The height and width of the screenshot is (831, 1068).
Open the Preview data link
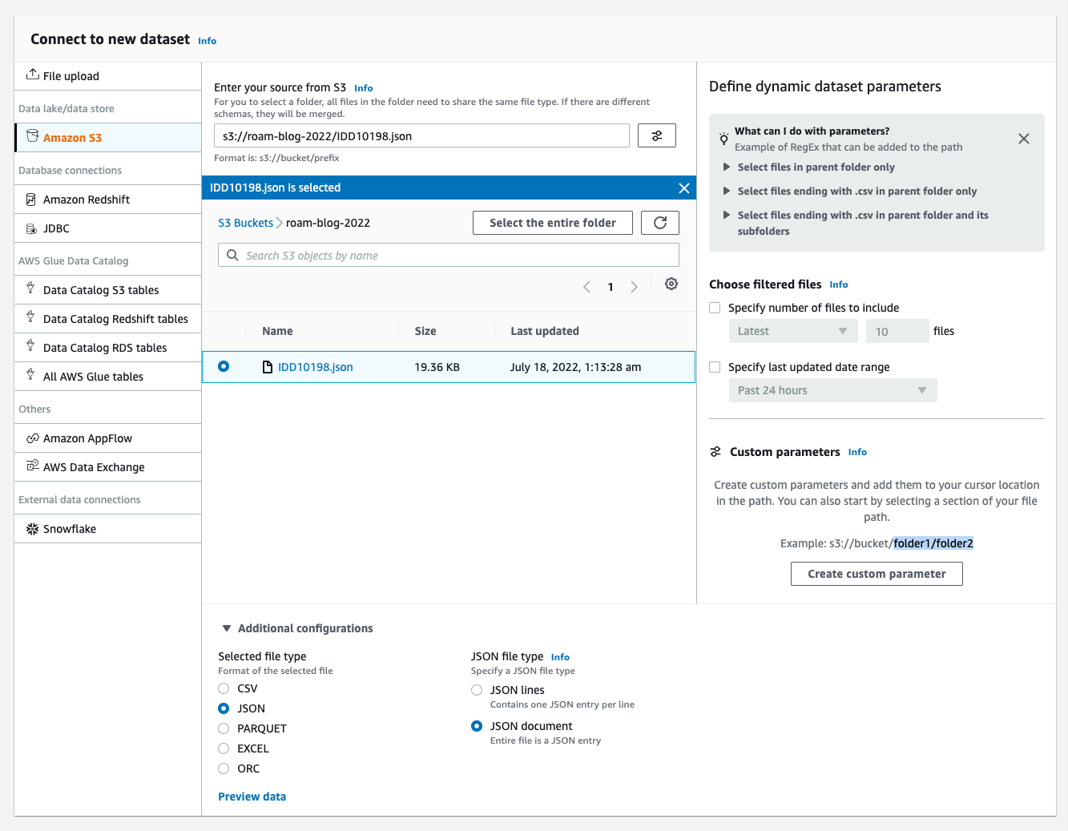point(252,797)
